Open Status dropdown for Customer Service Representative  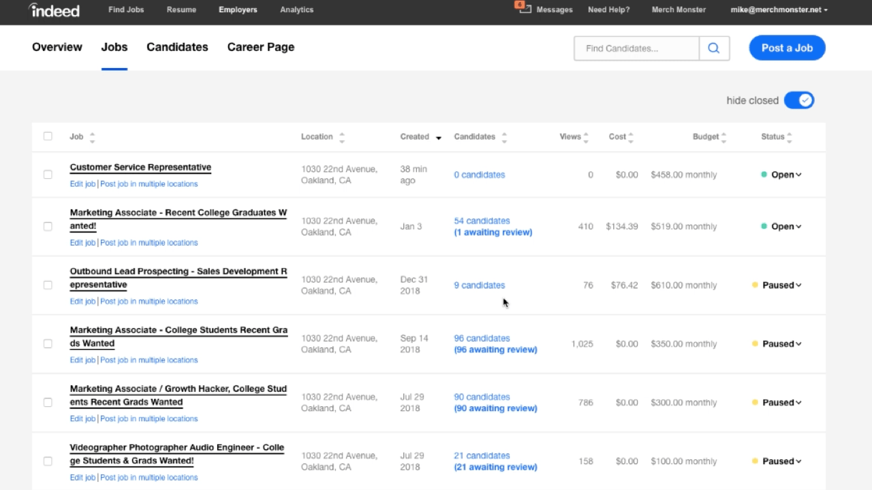pos(786,175)
